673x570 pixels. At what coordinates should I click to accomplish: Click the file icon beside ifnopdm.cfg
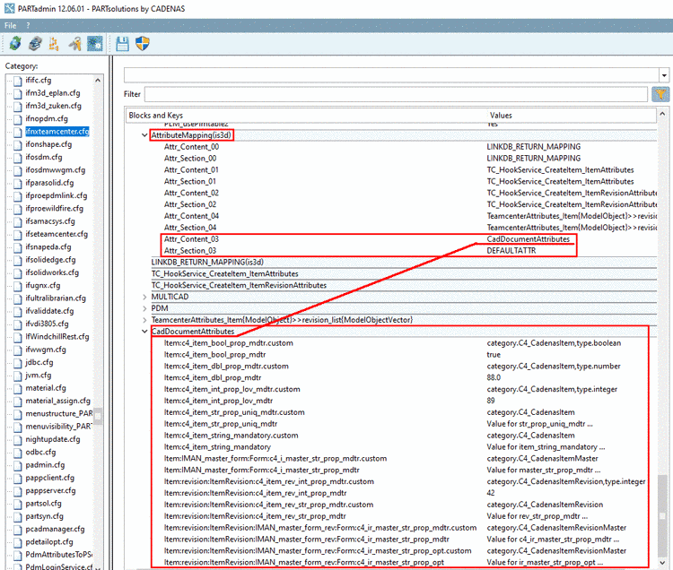click(x=18, y=119)
